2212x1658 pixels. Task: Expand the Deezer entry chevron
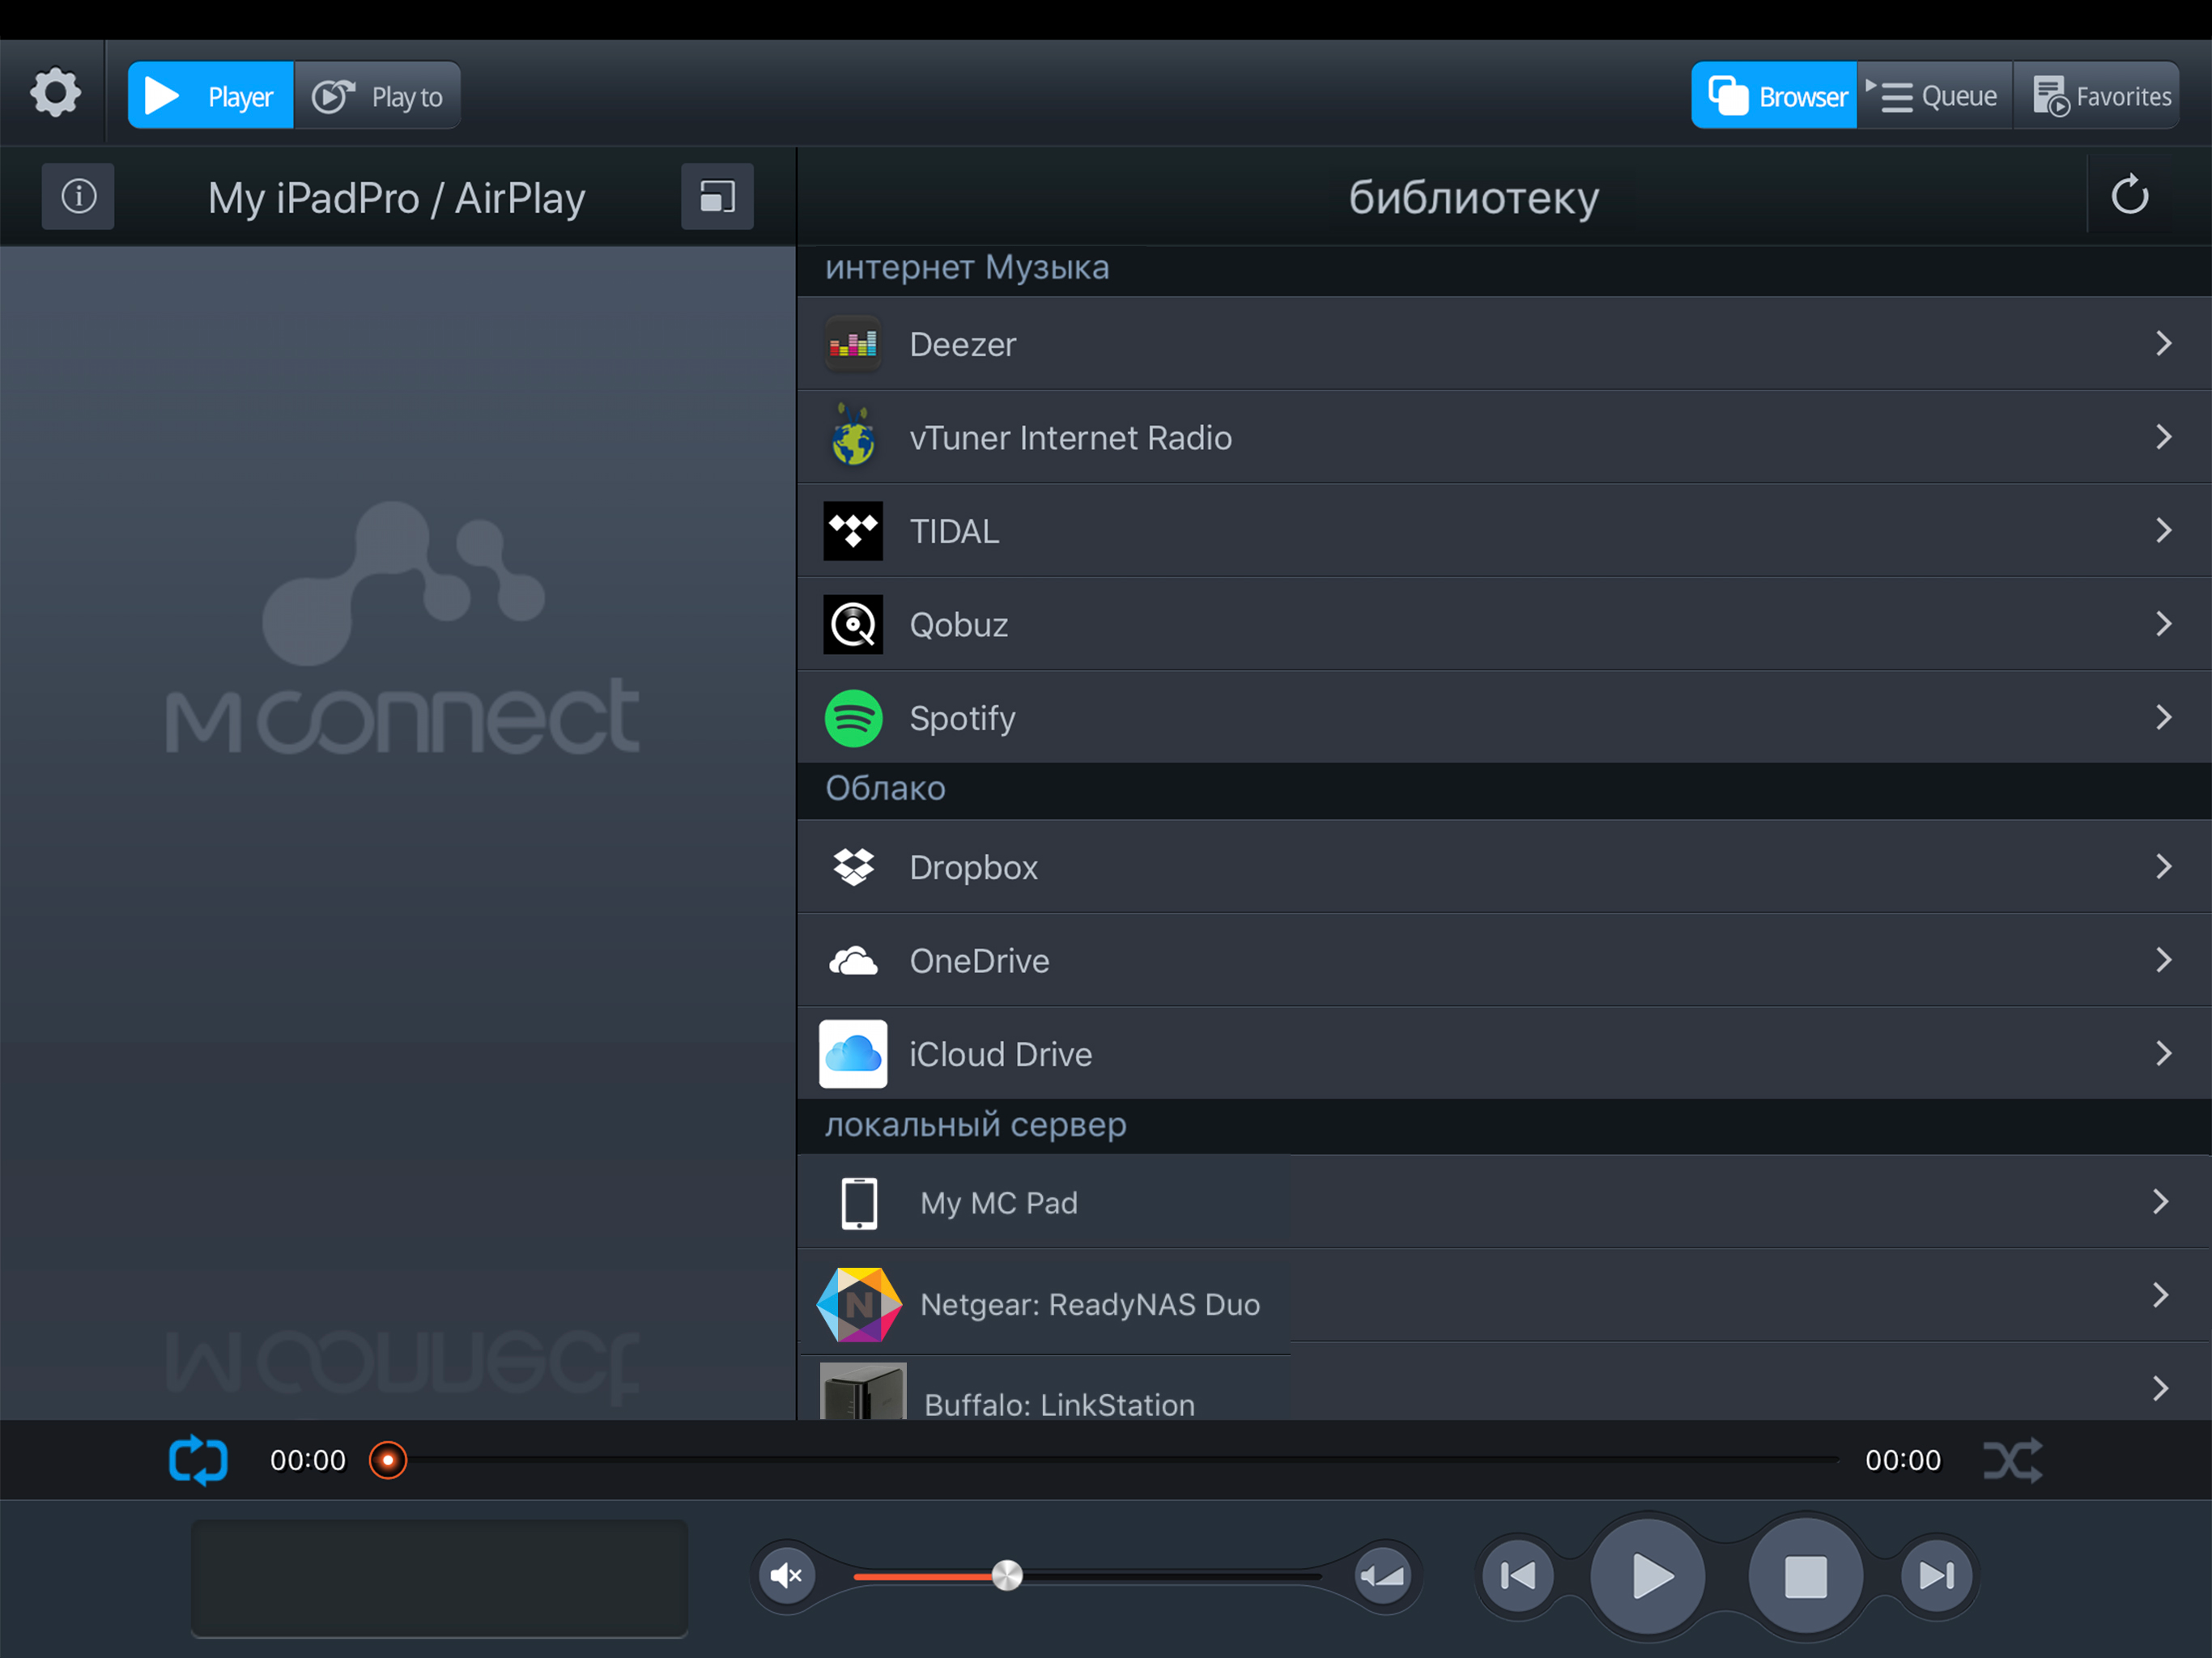pos(2163,344)
